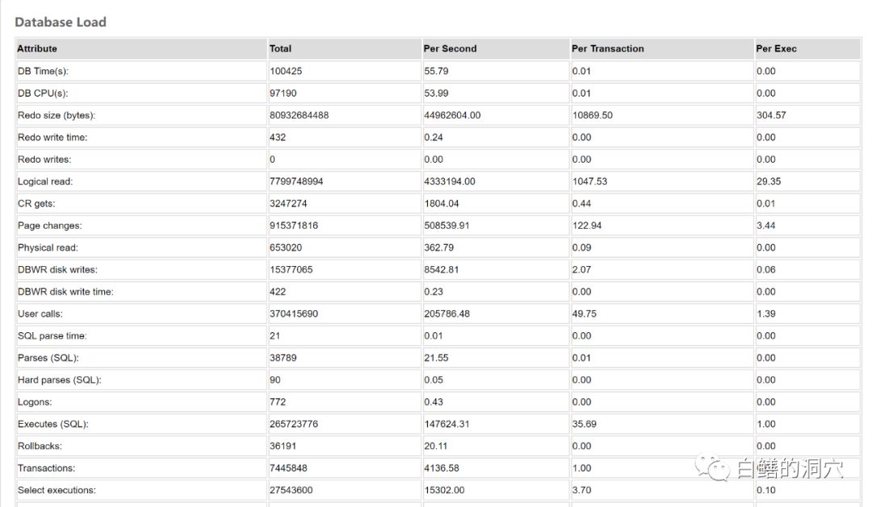Click the CR gets row label
The width and height of the screenshot is (872, 507).
[36, 204]
